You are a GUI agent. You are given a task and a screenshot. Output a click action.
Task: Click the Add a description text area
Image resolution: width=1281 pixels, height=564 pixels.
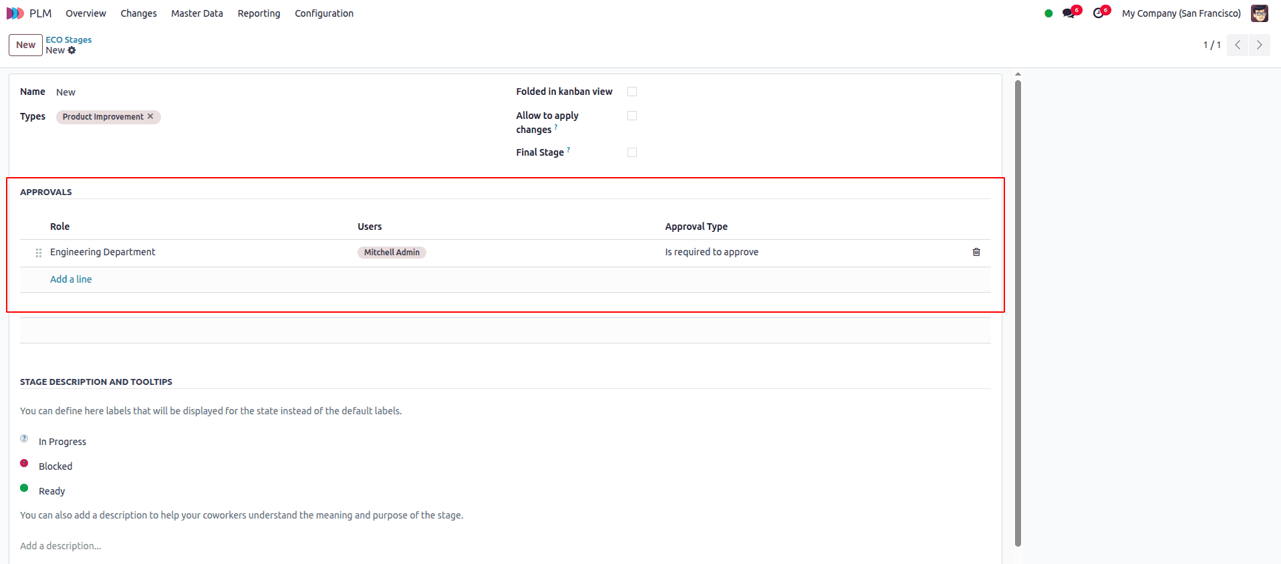point(505,546)
